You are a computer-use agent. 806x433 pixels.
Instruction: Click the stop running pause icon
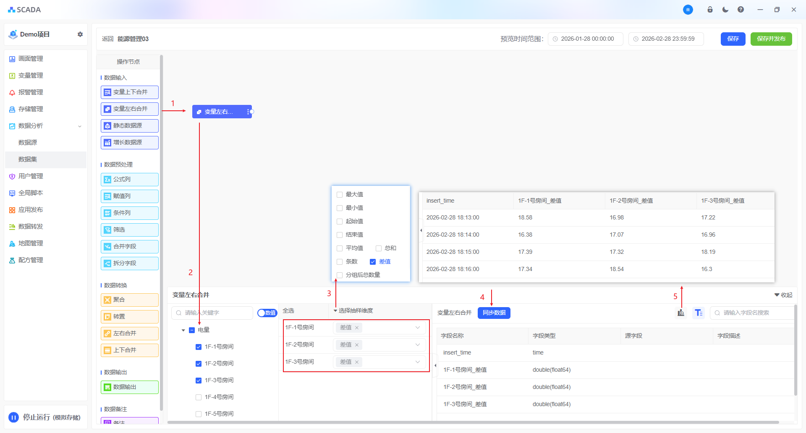(x=14, y=417)
